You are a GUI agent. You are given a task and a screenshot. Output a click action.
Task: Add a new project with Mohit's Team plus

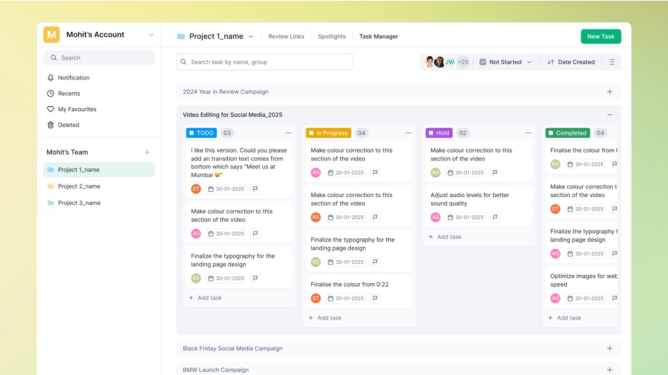tap(148, 152)
